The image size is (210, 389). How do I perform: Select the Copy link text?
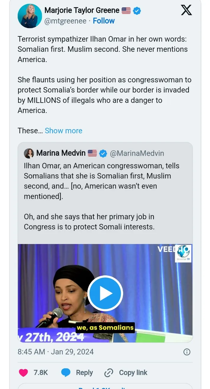pos(133,373)
